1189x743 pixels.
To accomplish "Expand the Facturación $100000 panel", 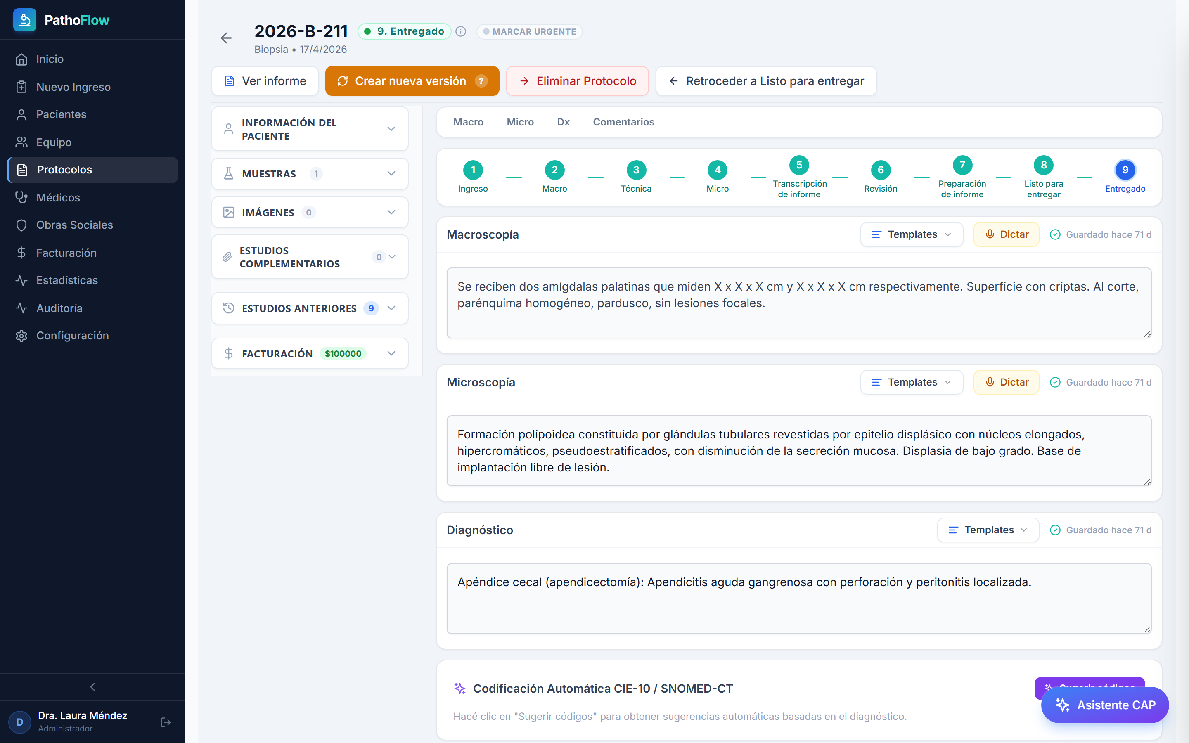I will (310, 353).
